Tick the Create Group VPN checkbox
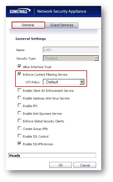This screenshot has height=182, width=113. pos(19,128)
